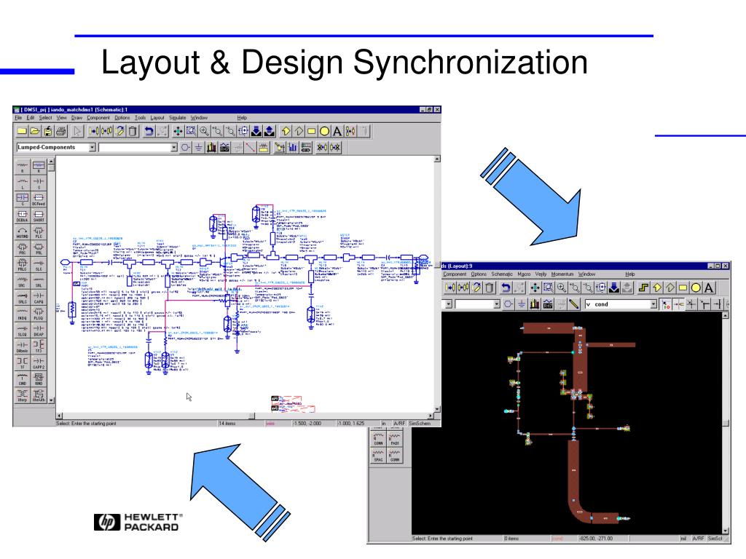Insert ground symbol in Schematic toolbar
The image size is (746, 559).
pyautogui.click(x=198, y=147)
